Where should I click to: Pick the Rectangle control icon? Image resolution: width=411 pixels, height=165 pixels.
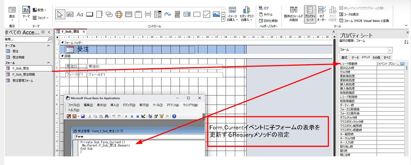click(x=197, y=14)
